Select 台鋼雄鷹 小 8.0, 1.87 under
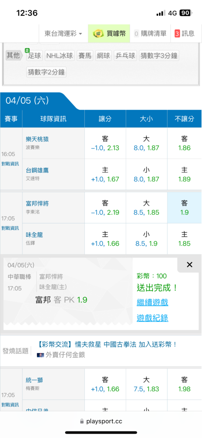Image resolution: width=202 pixels, height=438 pixels. click(146, 174)
